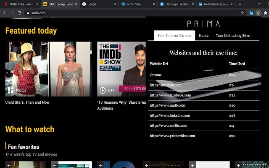Open Your Distracting Sites tab
Screen dimensions: 269x168
pos(233,35)
